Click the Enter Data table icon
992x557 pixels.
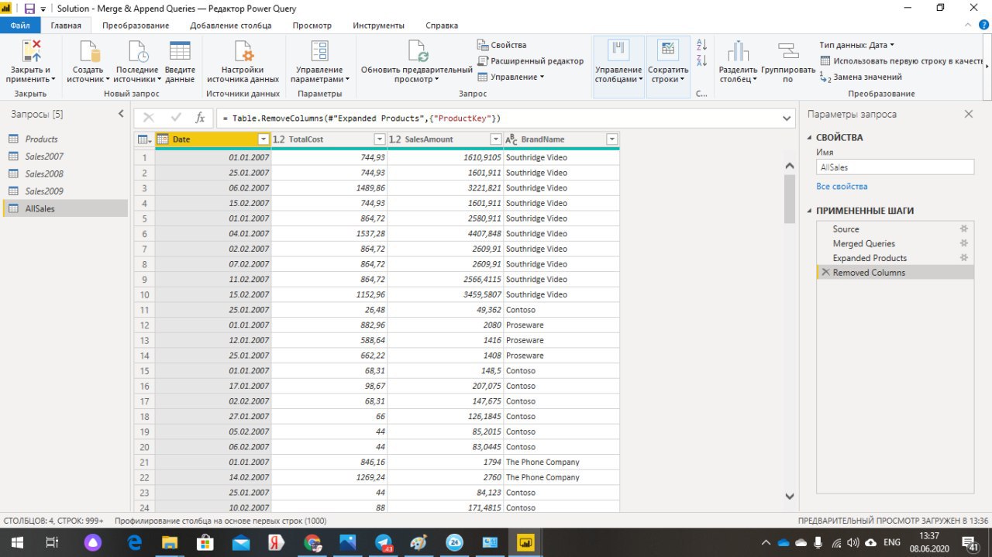(x=180, y=51)
